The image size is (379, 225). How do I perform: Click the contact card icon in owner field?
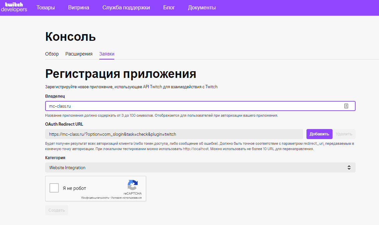point(346,106)
